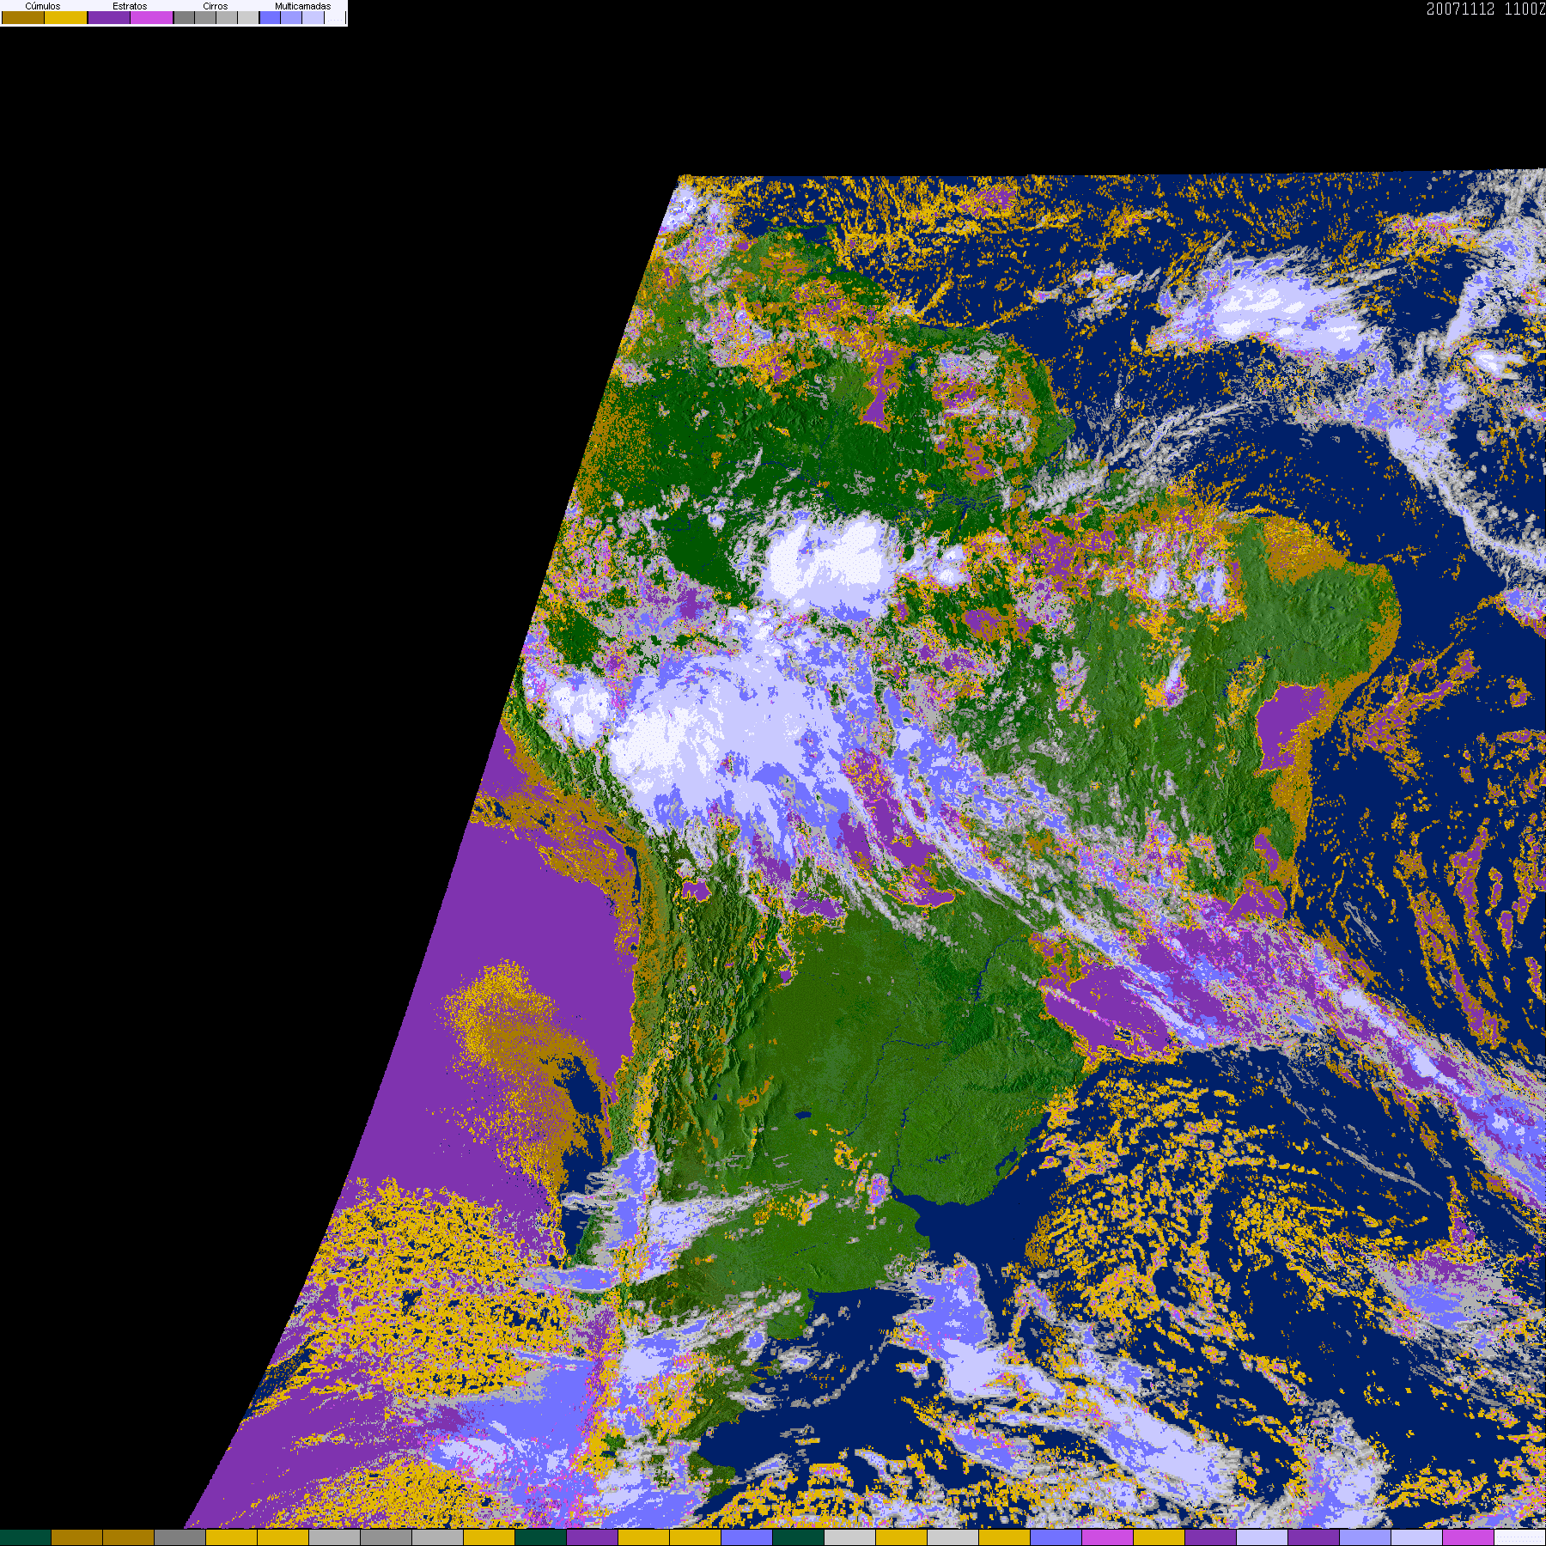Click the 1100Z time stamp

click(x=1525, y=9)
